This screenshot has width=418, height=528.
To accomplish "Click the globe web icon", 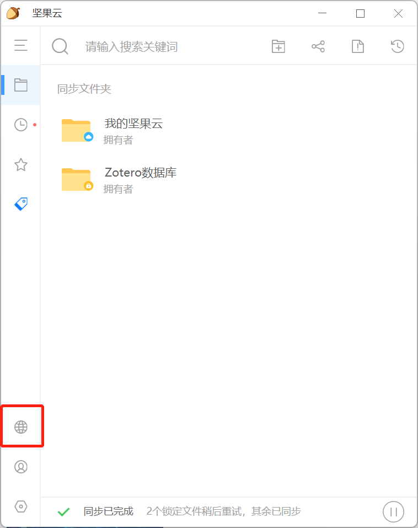I will [x=21, y=427].
